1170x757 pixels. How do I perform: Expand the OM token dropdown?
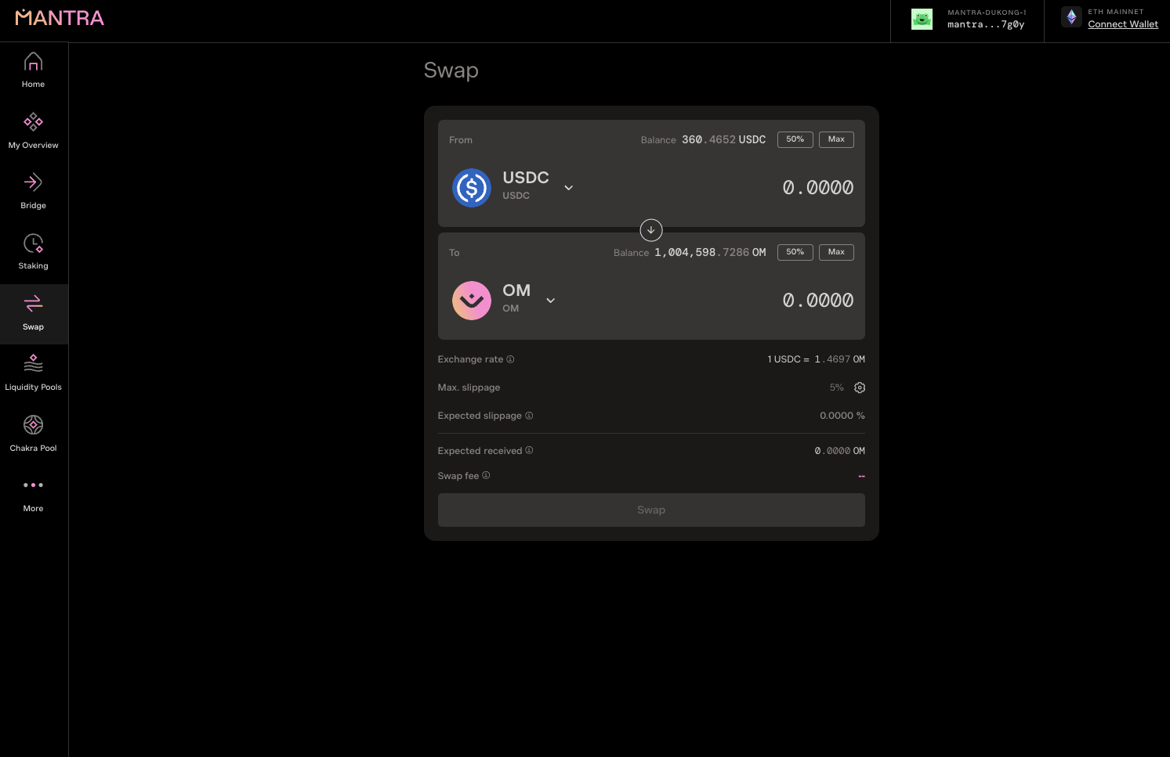click(x=551, y=301)
